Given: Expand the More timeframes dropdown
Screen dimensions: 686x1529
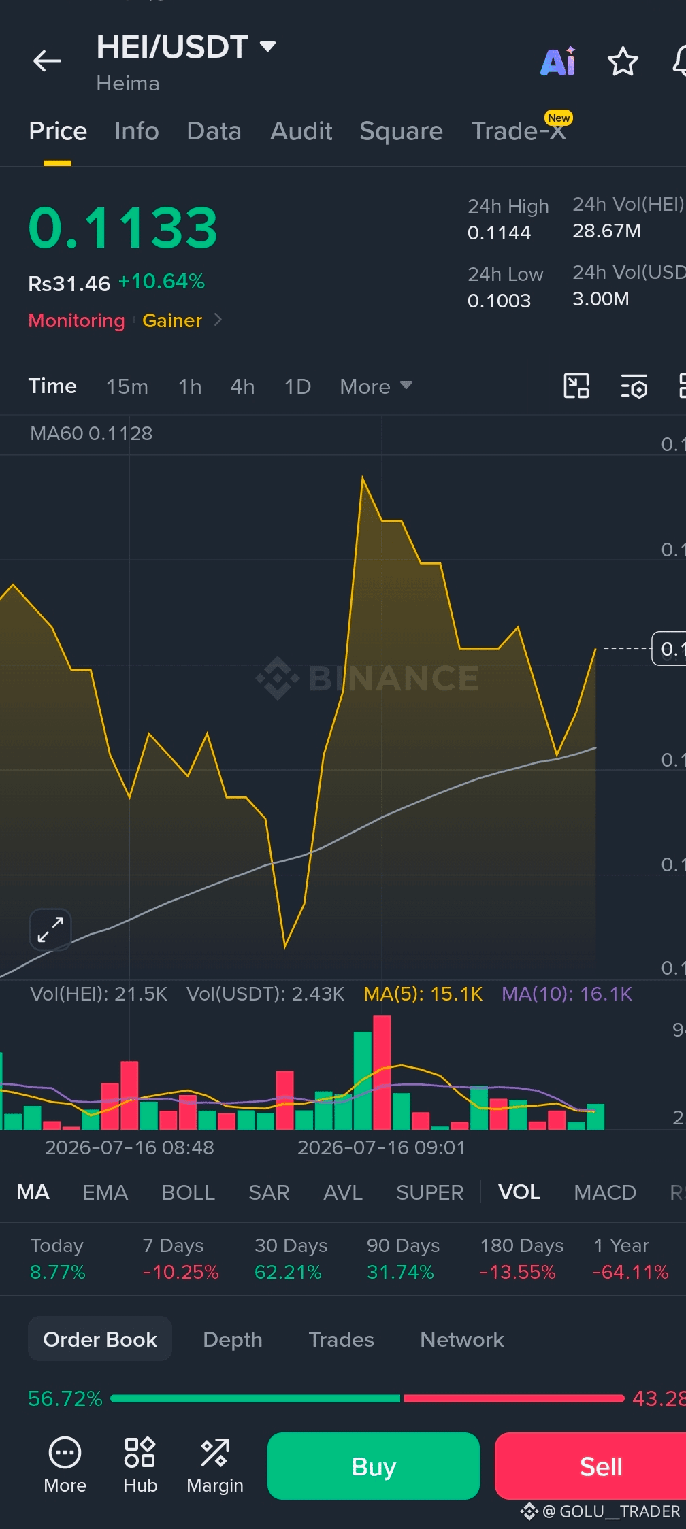Looking at the screenshot, I should [x=376, y=386].
